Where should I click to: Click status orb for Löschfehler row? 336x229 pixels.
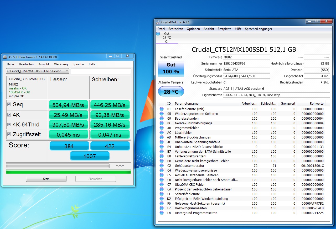coord(162,132)
